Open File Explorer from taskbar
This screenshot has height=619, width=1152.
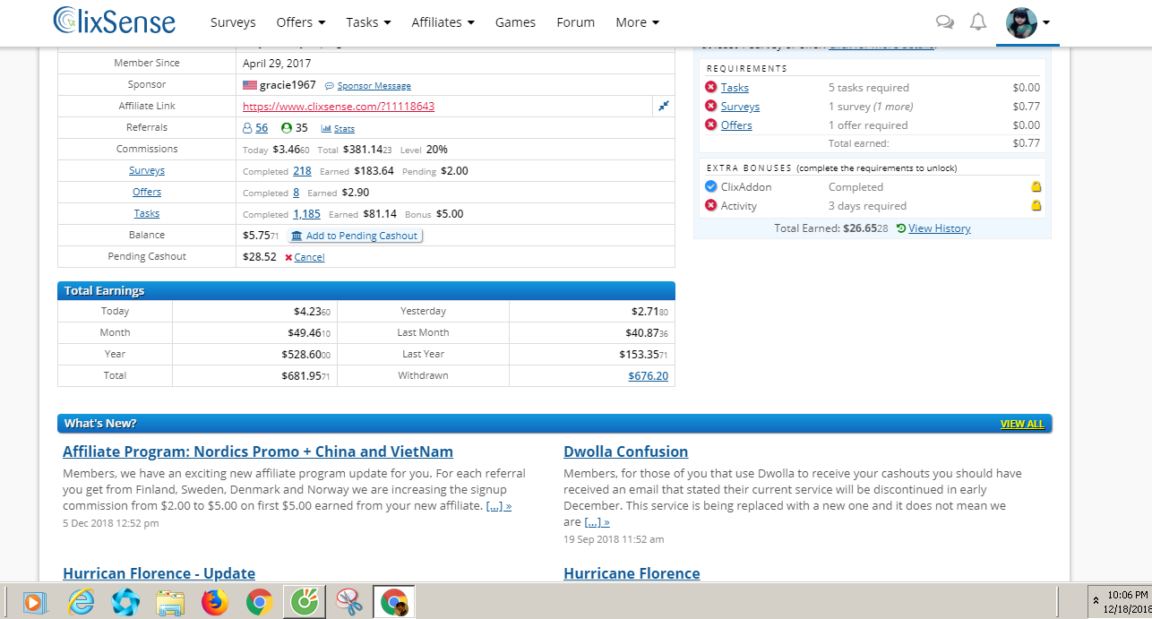[x=169, y=602]
